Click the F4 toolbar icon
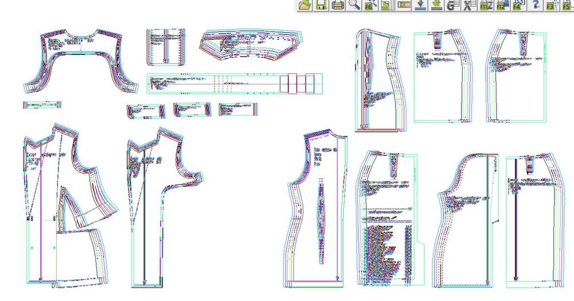 coord(519,5)
